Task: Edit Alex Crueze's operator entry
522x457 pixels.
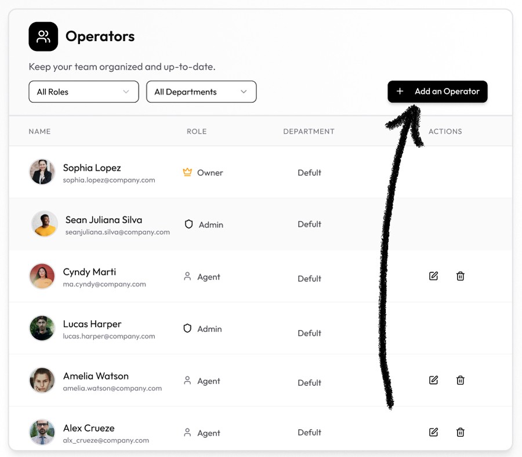Action: point(433,432)
